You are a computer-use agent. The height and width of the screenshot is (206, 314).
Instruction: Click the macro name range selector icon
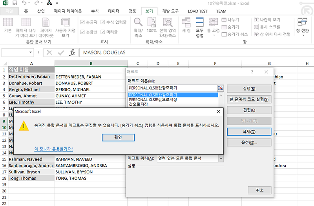[220, 88]
